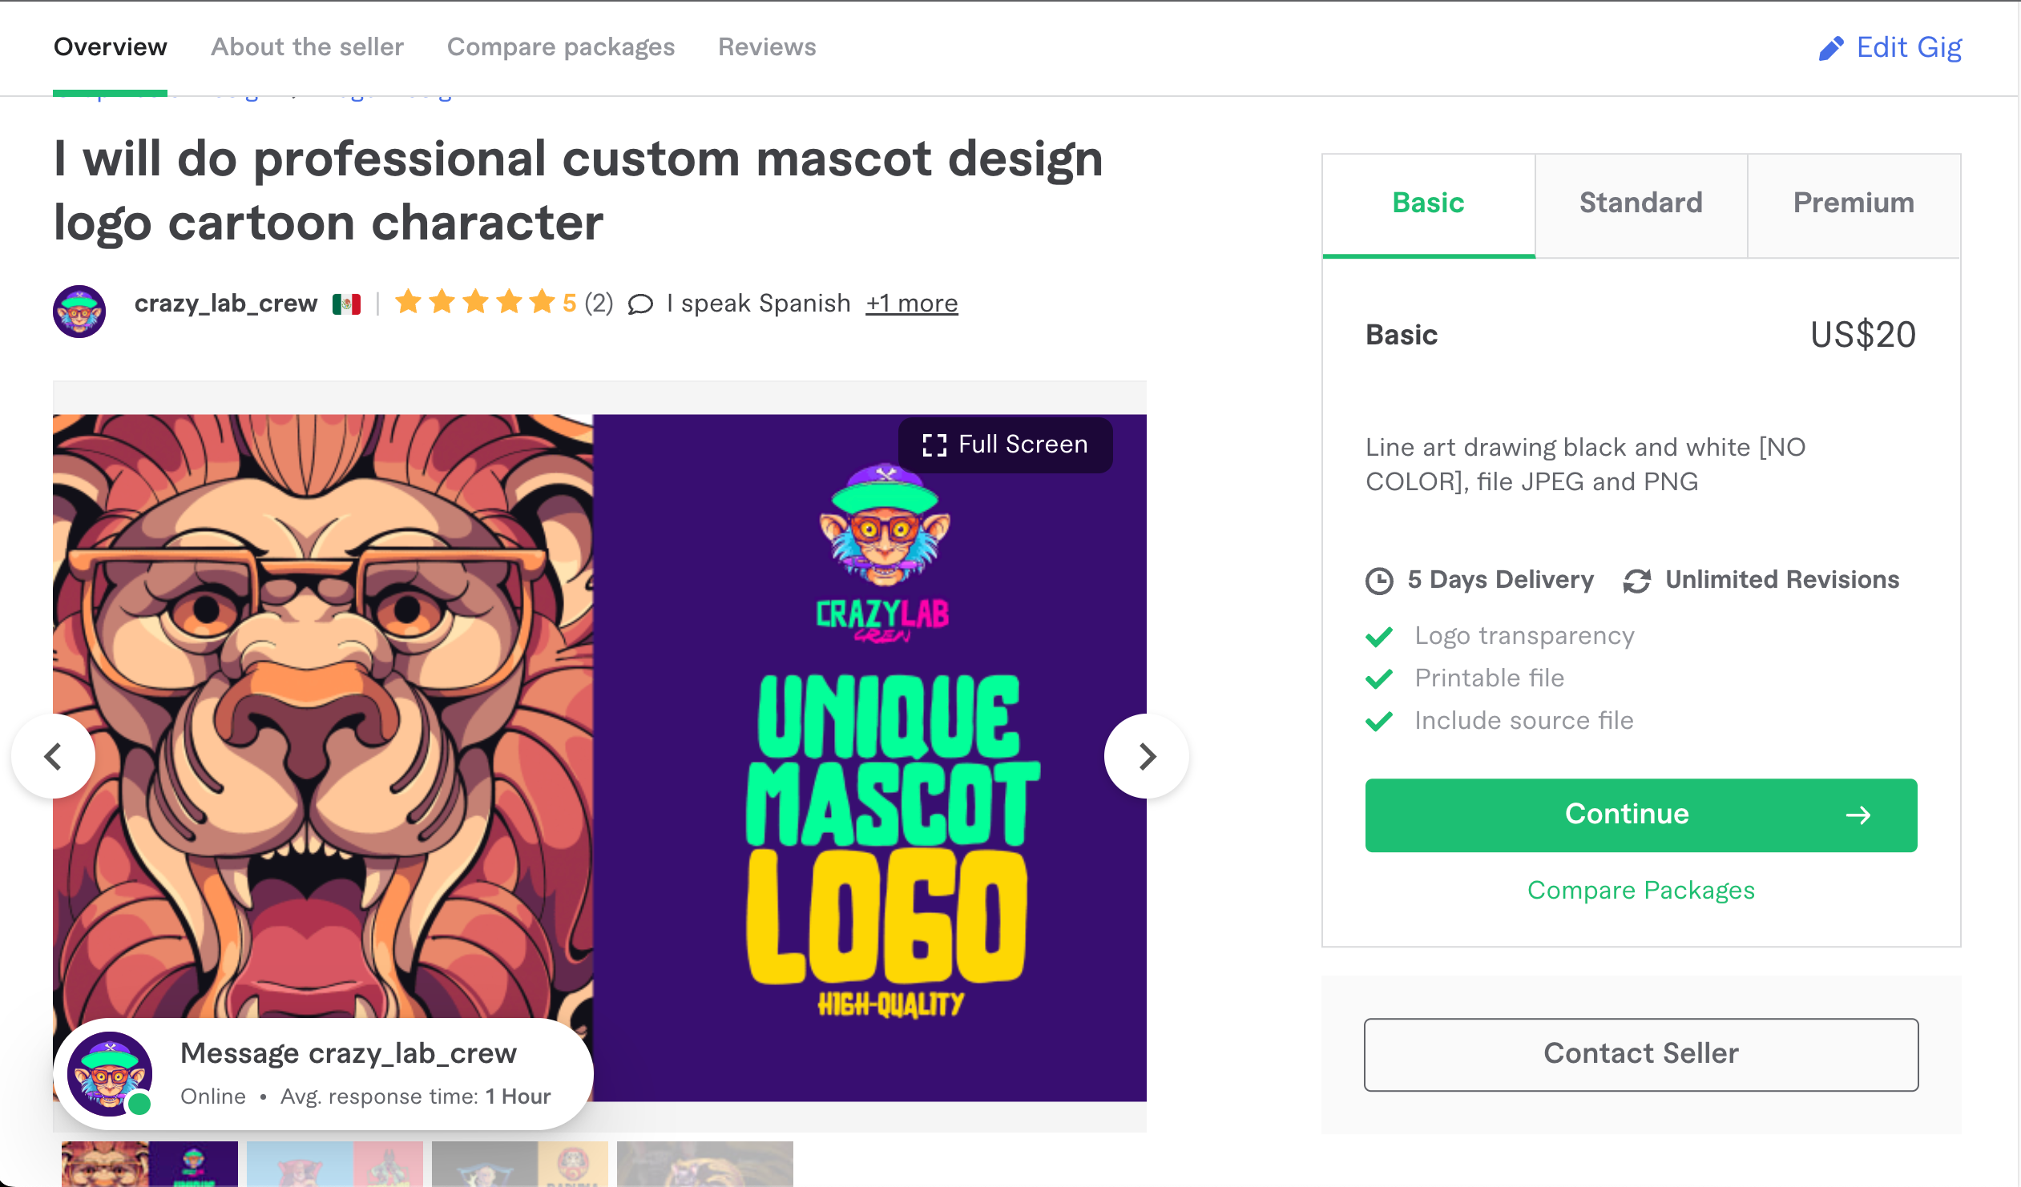Viewport: 2021px width, 1187px height.
Task: Open the Compare Packages link
Action: click(1641, 890)
